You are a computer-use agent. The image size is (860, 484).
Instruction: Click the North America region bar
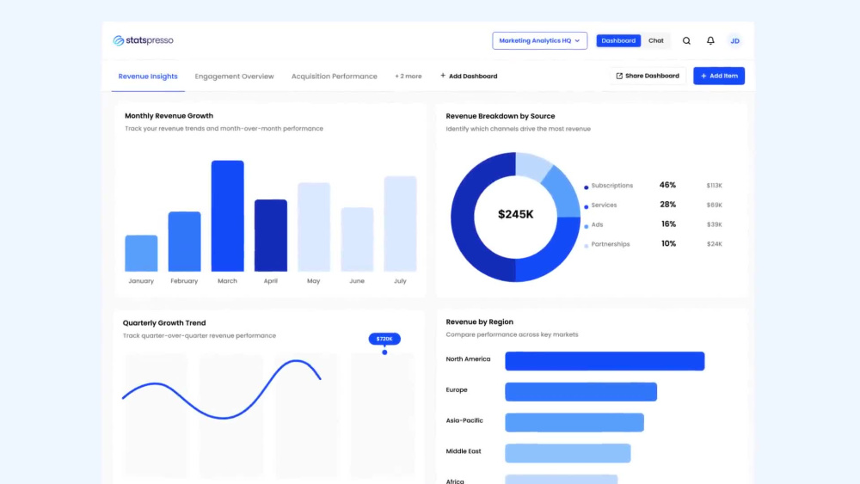[x=605, y=361]
